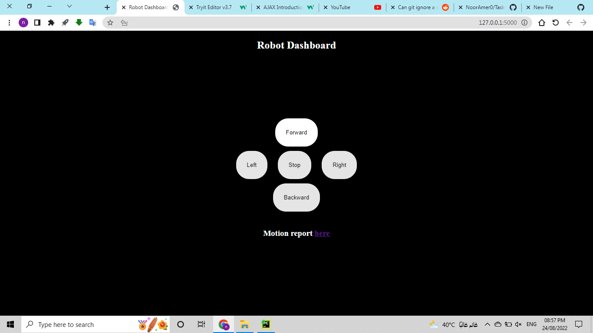Screen dimensions: 593x333
Task: Expand hidden icons in the system tray
Action: click(487, 324)
